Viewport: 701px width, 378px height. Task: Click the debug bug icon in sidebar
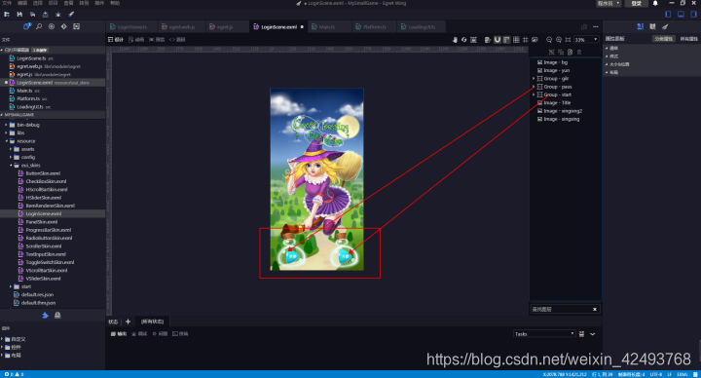pyautogui.click(x=52, y=27)
